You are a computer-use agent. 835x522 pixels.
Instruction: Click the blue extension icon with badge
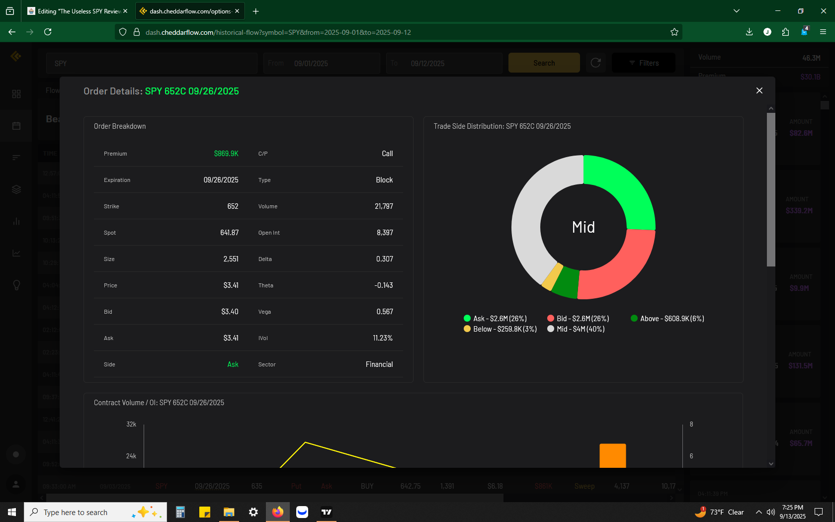click(804, 31)
